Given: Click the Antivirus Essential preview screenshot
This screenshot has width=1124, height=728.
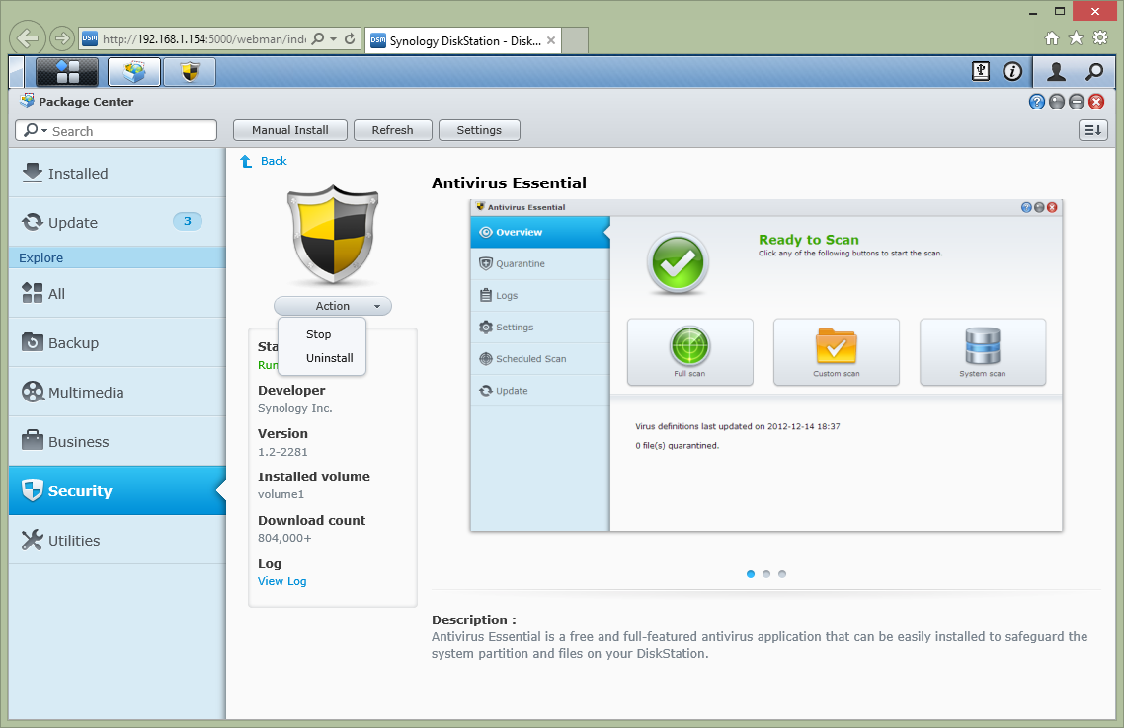Looking at the screenshot, I should (766, 366).
